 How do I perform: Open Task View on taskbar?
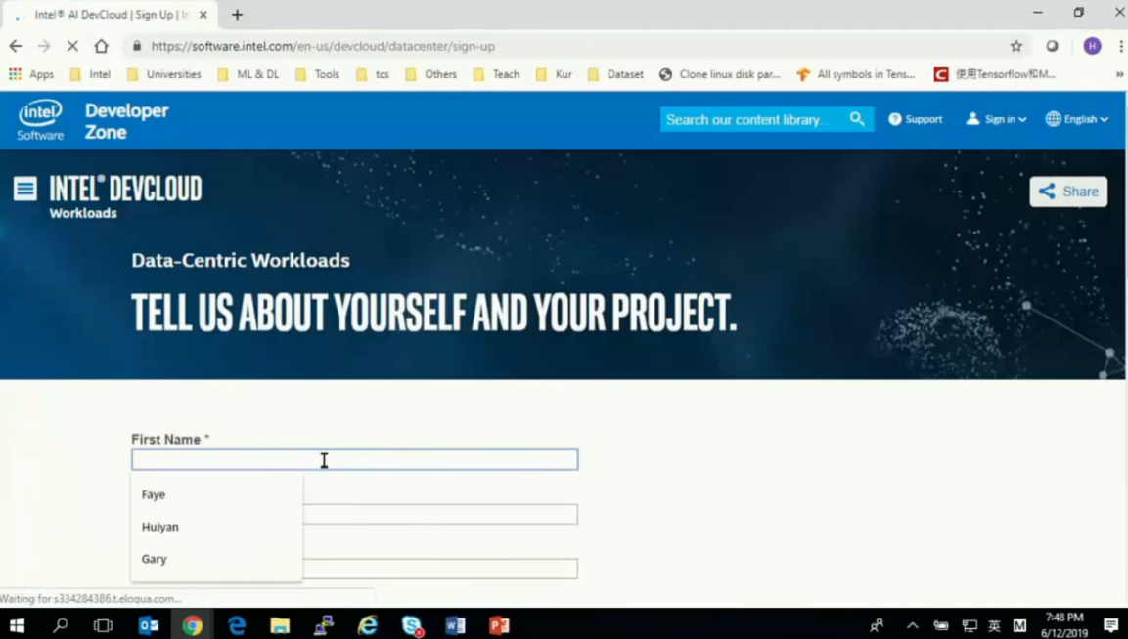pyautogui.click(x=103, y=625)
